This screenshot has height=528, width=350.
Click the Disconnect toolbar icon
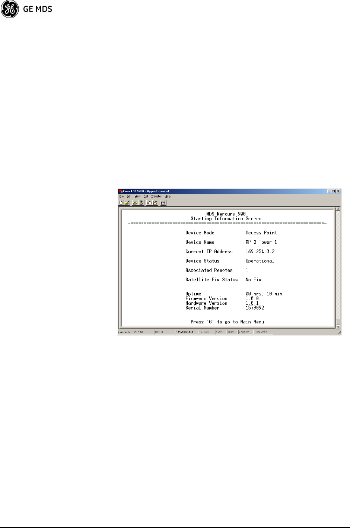coord(141,203)
